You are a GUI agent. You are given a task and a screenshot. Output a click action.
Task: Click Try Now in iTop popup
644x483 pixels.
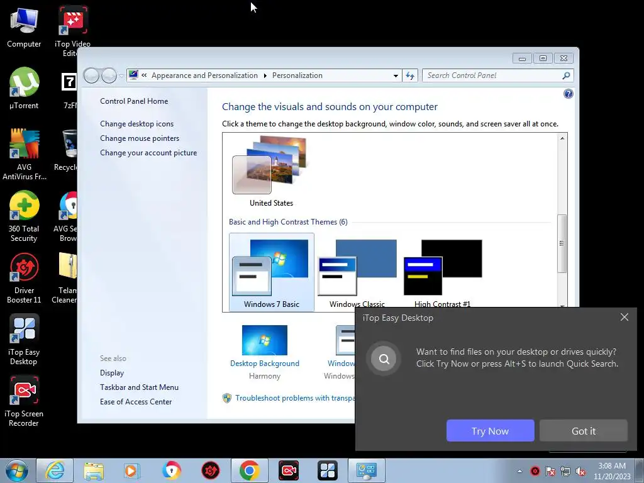coord(490,430)
